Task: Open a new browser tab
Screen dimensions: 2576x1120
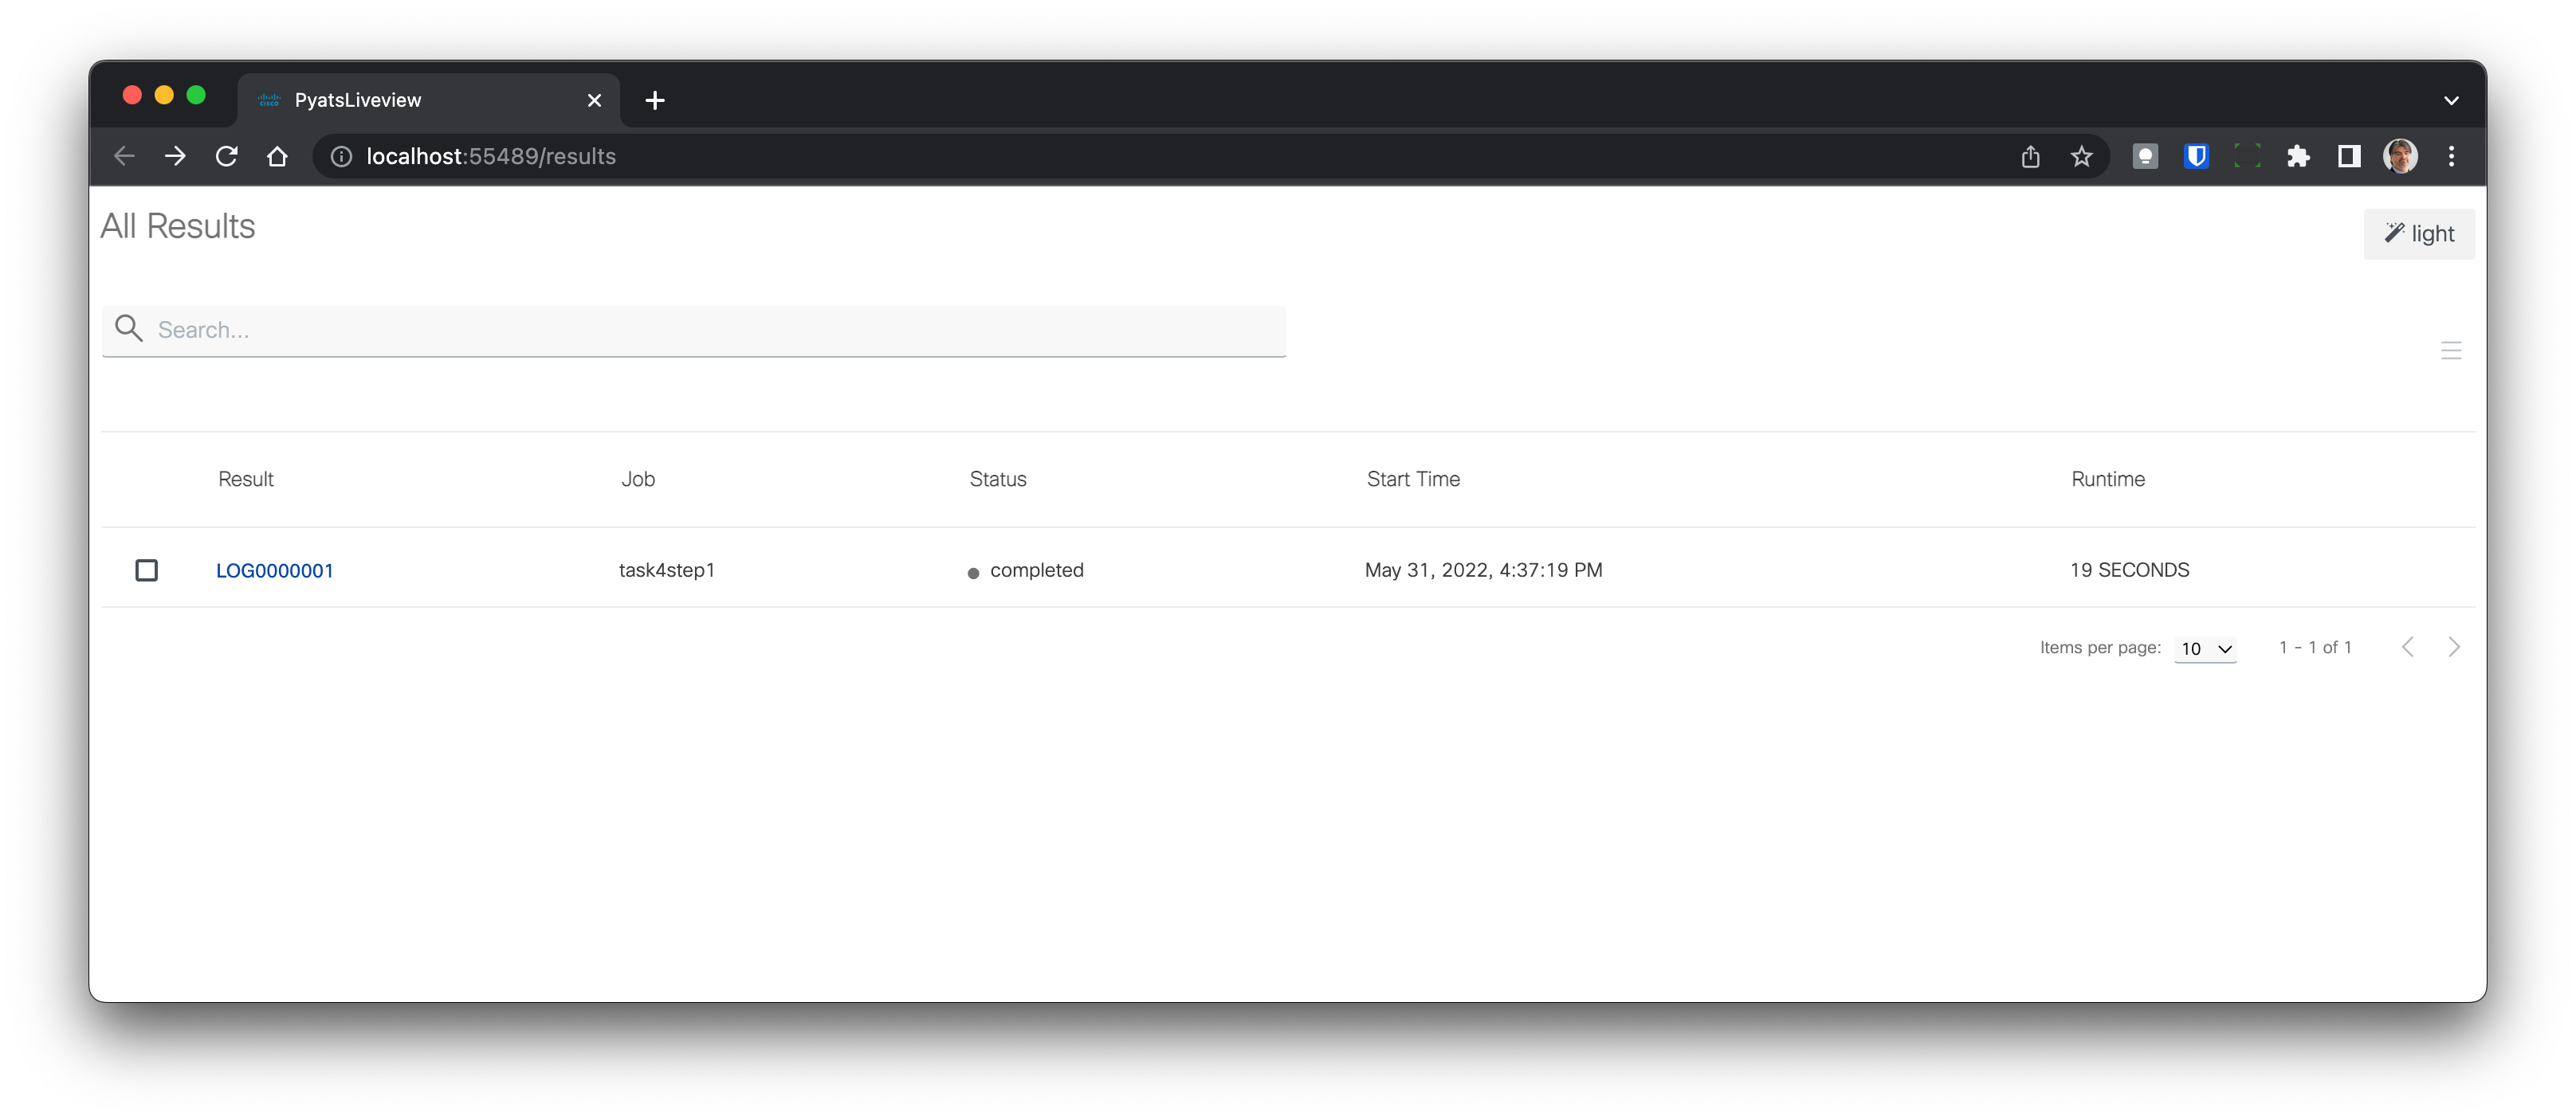Action: 655,100
